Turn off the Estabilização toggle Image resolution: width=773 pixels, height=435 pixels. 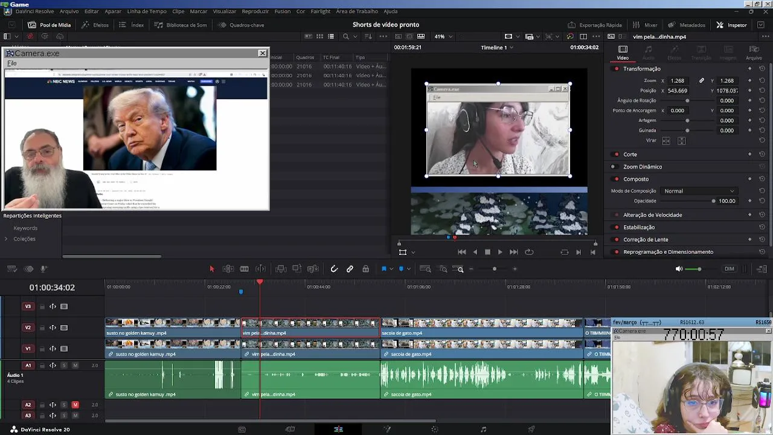(616, 228)
